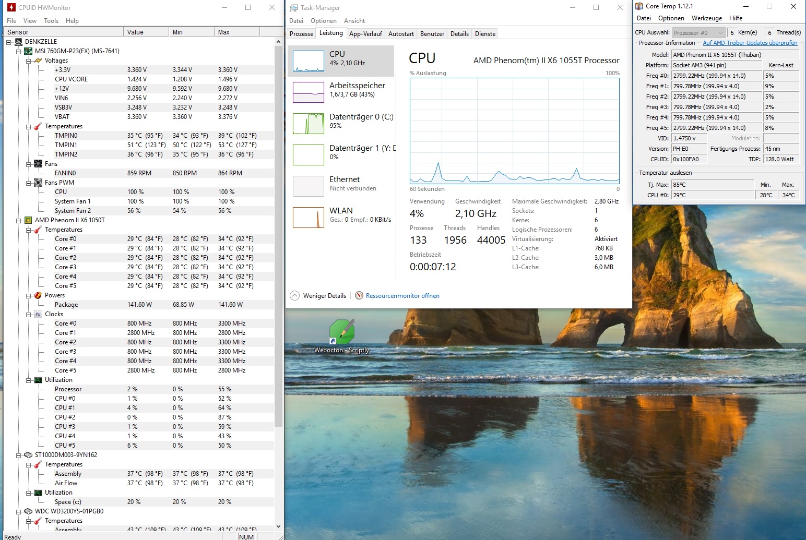Open the CPU Auswahl dropdown in Core Temp

click(698, 32)
